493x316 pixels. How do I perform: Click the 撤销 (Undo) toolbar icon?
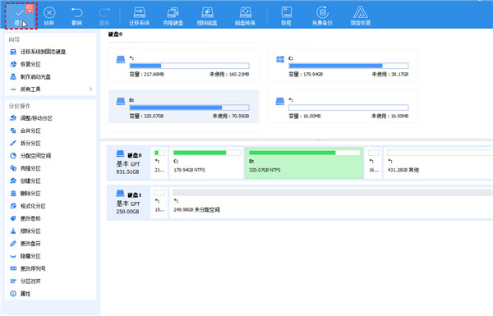[76, 16]
